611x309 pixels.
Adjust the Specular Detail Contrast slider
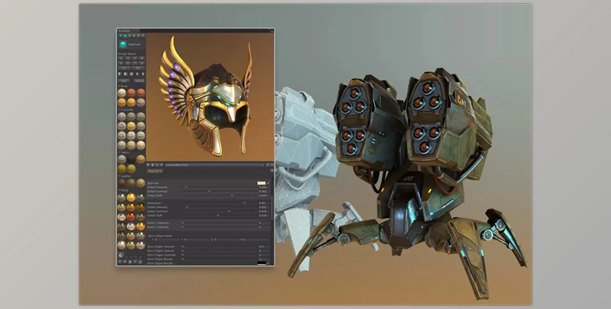(x=220, y=191)
